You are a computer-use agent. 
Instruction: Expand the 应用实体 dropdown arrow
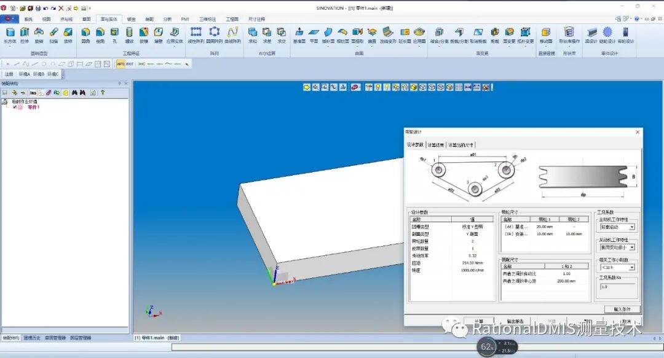(x=175, y=45)
